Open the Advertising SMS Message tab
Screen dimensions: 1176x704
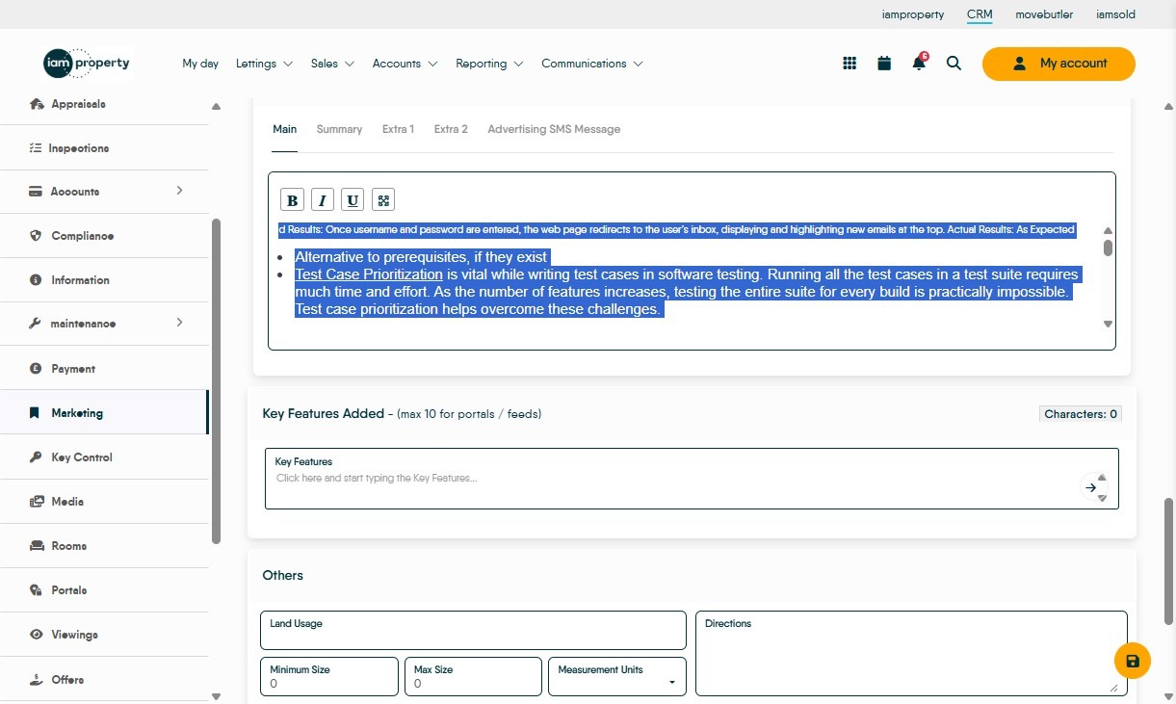(554, 129)
